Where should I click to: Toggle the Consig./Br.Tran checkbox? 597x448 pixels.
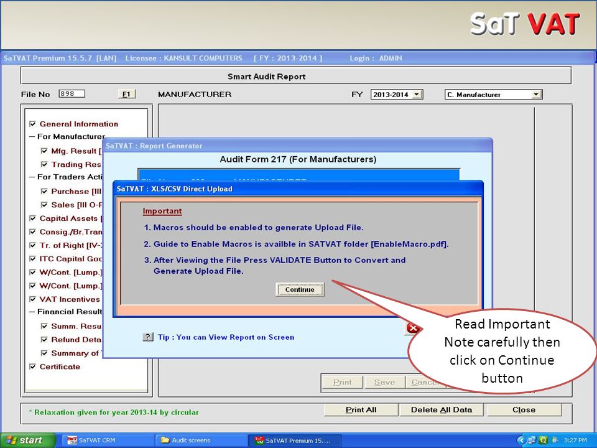[x=32, y=231]
